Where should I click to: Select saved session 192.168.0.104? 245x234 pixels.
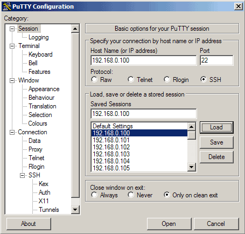click(x=139, y=161)
